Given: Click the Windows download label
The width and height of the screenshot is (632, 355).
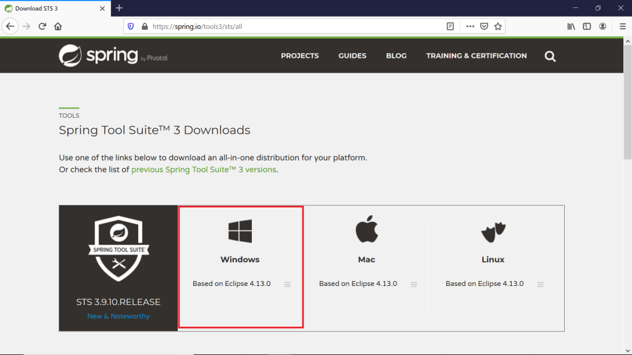Looking at the screenshot, I should (x=240, y=259).
